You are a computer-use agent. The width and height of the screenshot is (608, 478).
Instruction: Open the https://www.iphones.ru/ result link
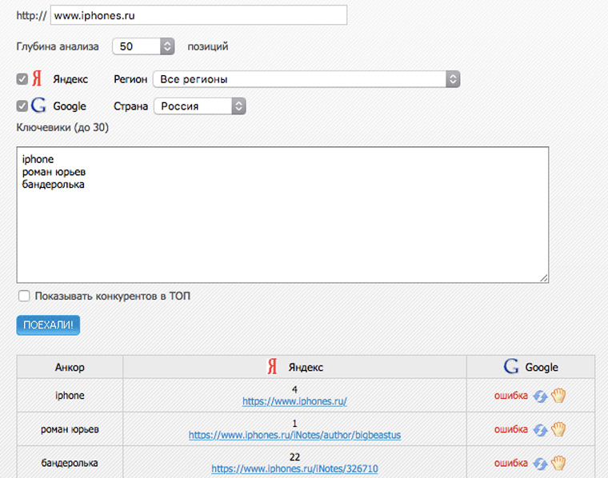pyautogui.click(x=294, y=401)
